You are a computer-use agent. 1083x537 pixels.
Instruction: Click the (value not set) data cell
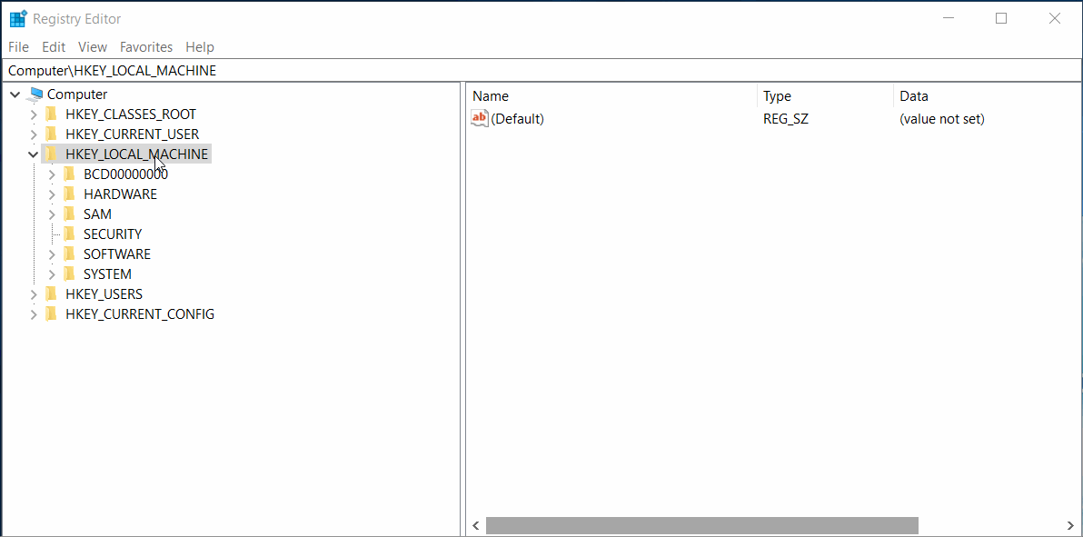click(x=941, y=119)
